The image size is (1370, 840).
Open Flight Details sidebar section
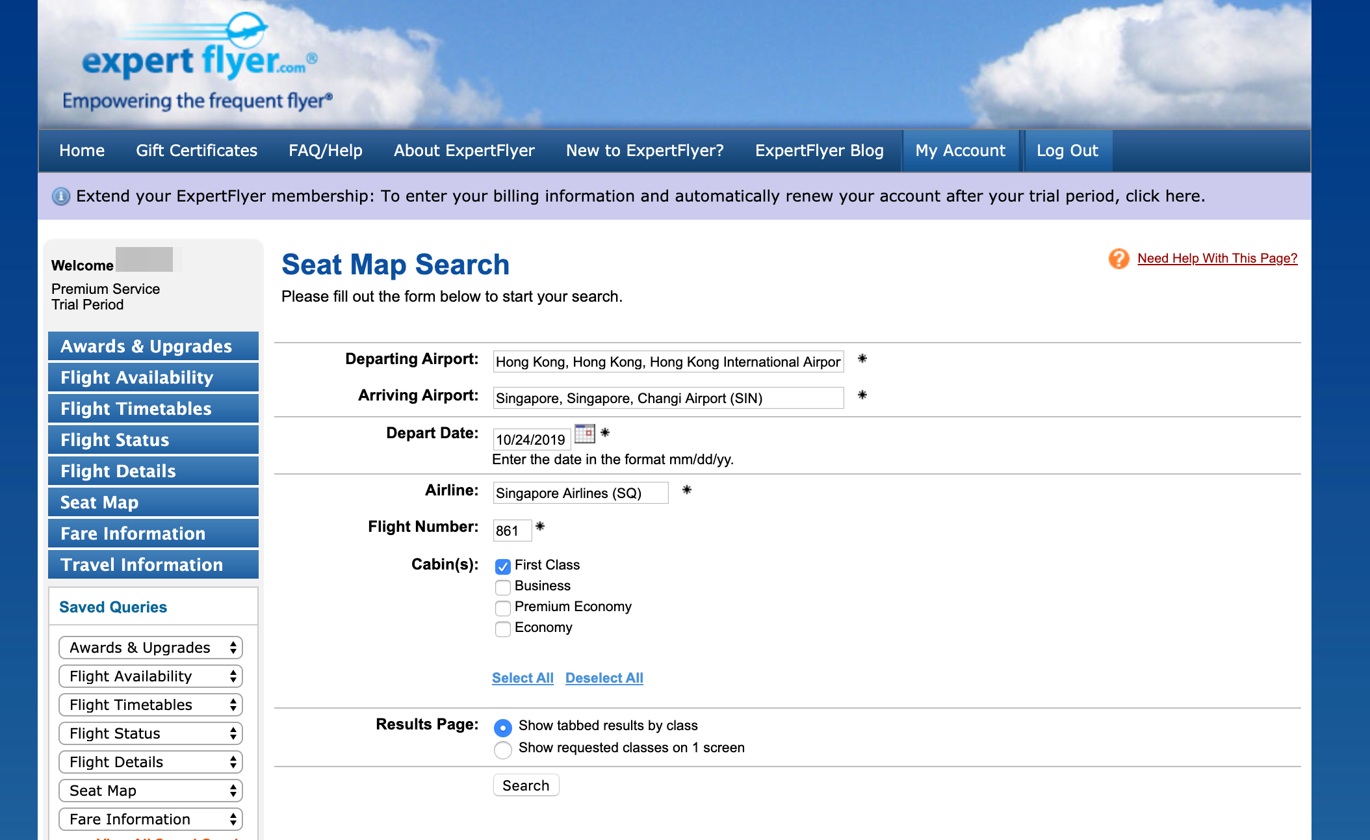153,471
